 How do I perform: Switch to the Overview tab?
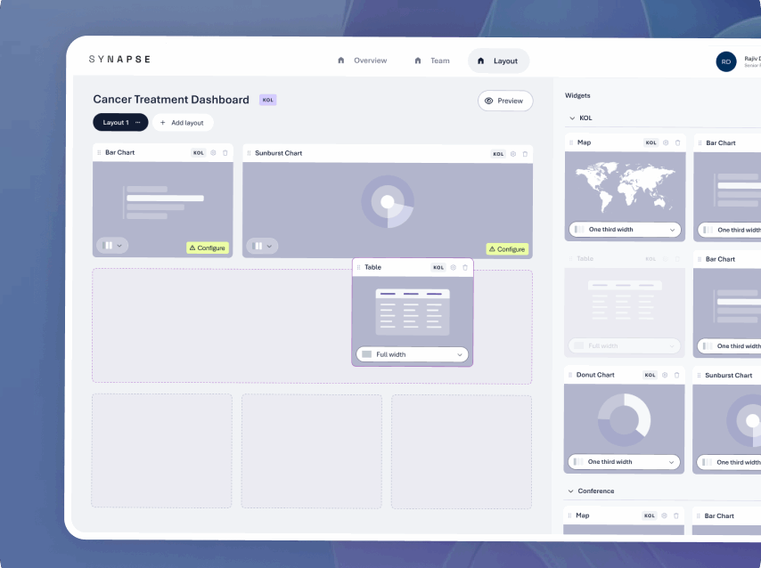point(362,61)
